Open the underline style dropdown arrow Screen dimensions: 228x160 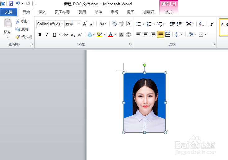tap(60, 35)
